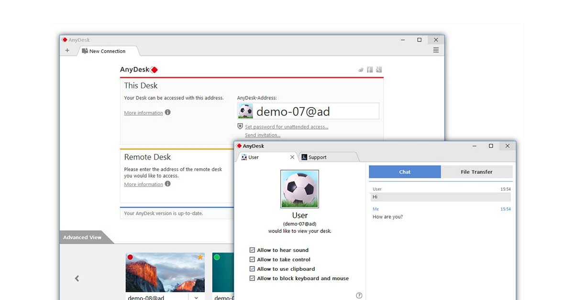Open Set password for unattended access
The height and width of the screenshot is (300, 574).
pos(286,127)
